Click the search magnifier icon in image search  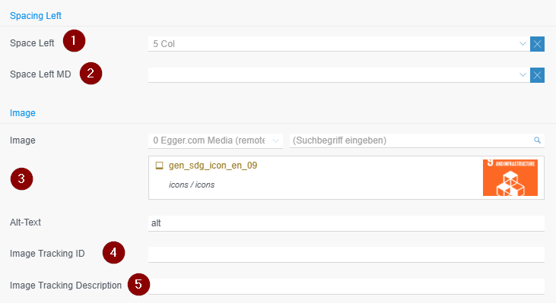click(x=537, y=140)
